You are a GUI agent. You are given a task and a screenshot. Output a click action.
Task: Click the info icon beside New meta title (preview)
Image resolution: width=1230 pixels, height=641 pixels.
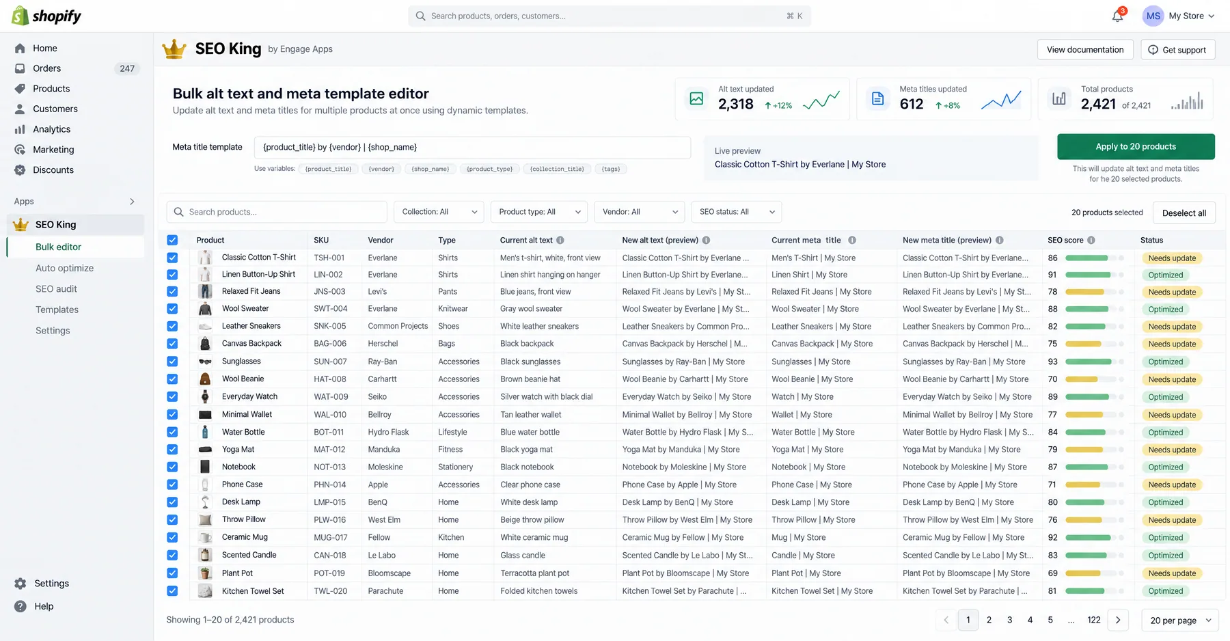1000,241
